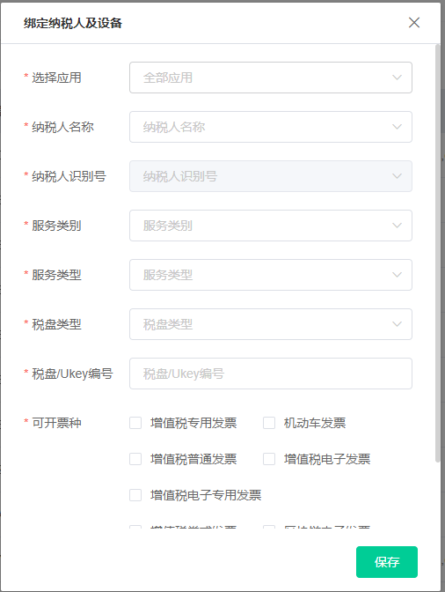The image size is (445, 592).
Task: Toggle the 增值税电子专用发票 checkbox
Action: tap(135, 495)
